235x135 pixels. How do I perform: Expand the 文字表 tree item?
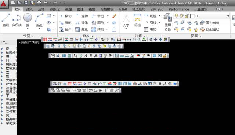pos(2,80)
